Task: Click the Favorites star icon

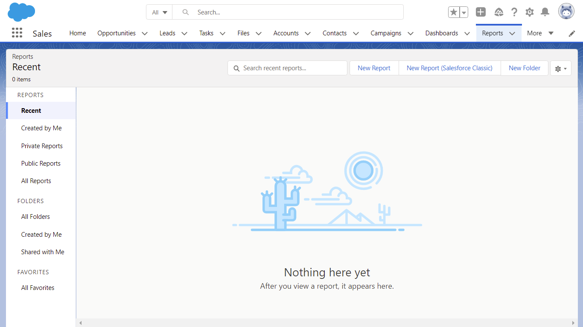Action: pyautogui.click(x=454, y=12)
